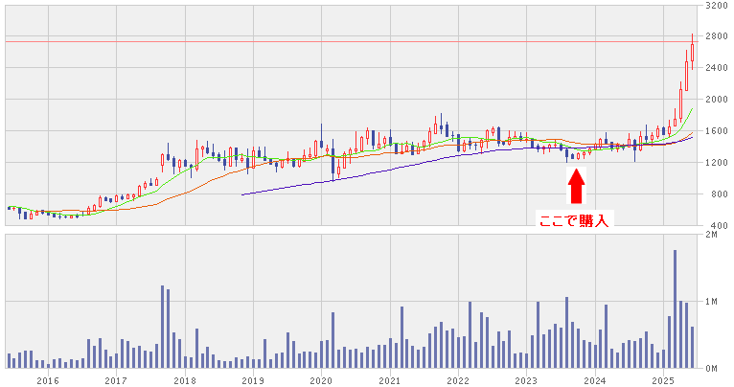The width and height of the screenshot is (734, 387).
Task: Select the 400 price axis label
Action: tap(719, 225)
